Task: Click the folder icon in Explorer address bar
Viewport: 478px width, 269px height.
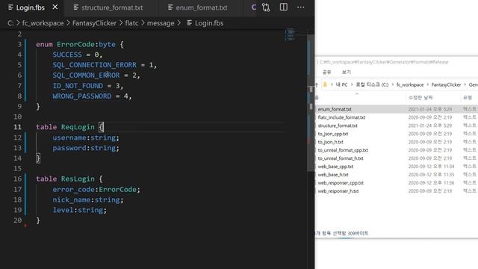Action: coord(325,84)
